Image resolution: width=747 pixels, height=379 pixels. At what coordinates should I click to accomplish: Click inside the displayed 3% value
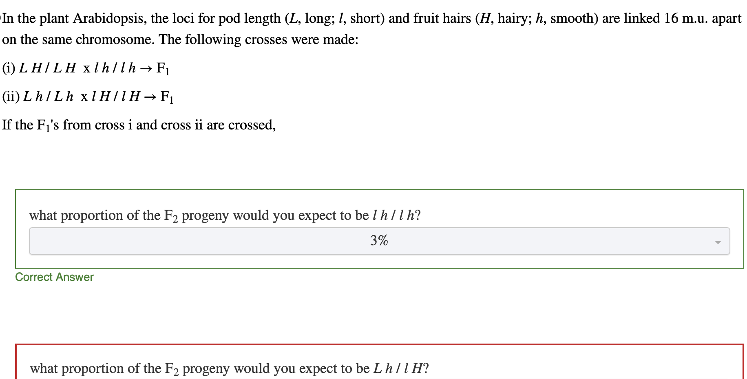click(378, 241)
